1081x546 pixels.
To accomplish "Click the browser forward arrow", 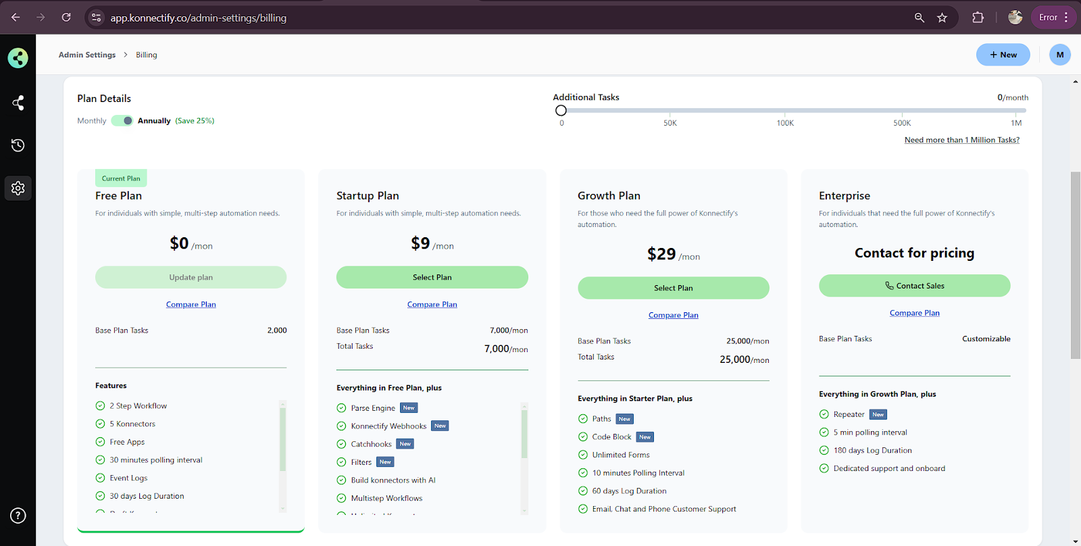I will pos(41,18).
